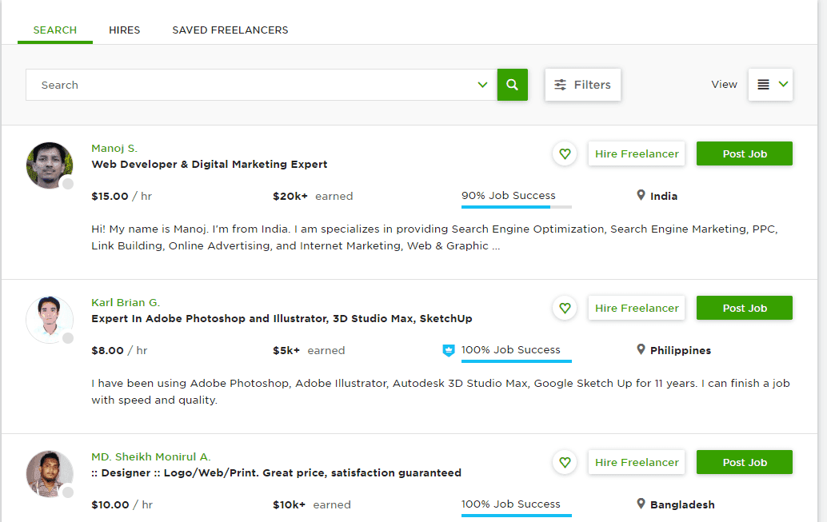Open Manoj S. profile name link
This screenshot has height=522, width=827.
tap(114, 148)
